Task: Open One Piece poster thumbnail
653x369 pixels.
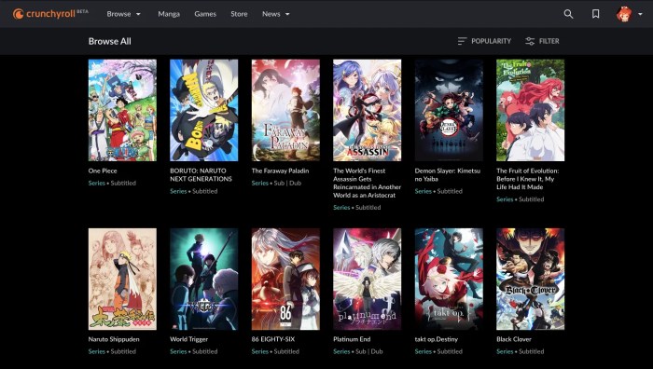Action: [x=122, y=110]
